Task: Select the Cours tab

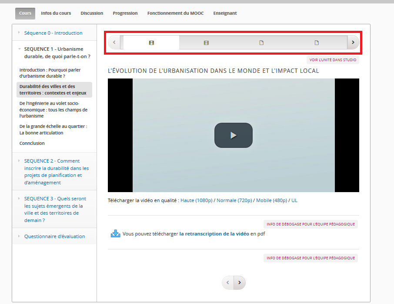Action: coord(25,13)
